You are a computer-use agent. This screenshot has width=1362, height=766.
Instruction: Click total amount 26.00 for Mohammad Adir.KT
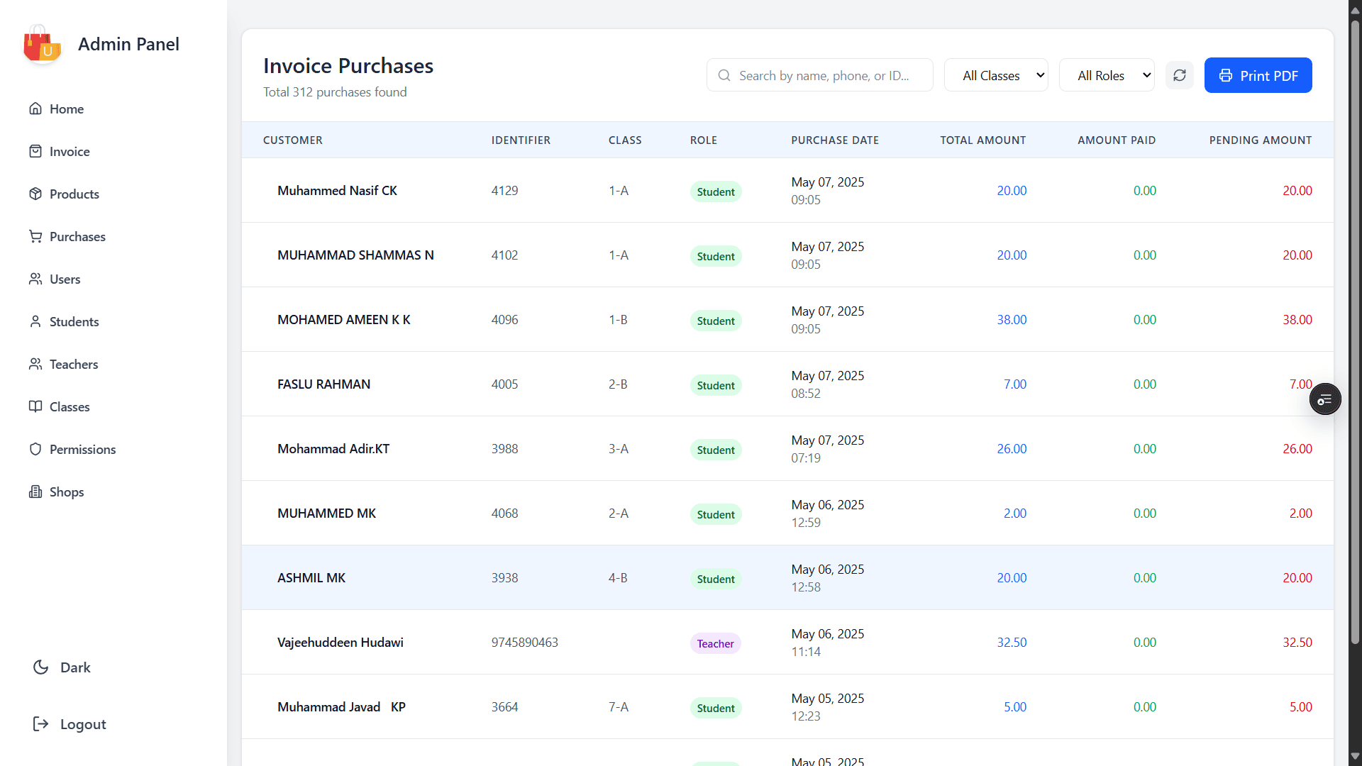(1012, 448)
